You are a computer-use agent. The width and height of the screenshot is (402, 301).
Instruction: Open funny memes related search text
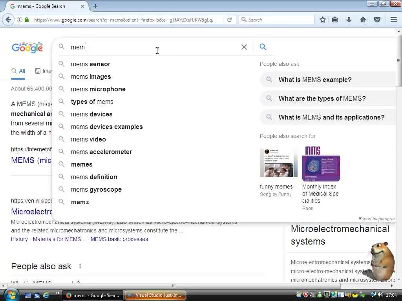tap(276, 187)
